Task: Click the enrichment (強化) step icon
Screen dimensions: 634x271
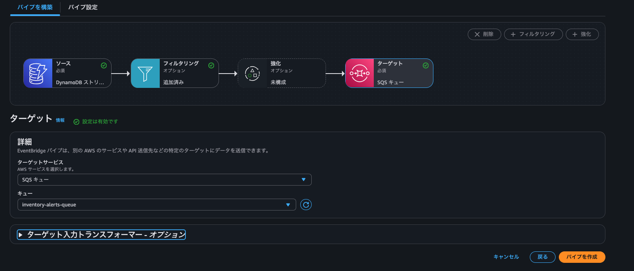Action: [x=252, y=73]
